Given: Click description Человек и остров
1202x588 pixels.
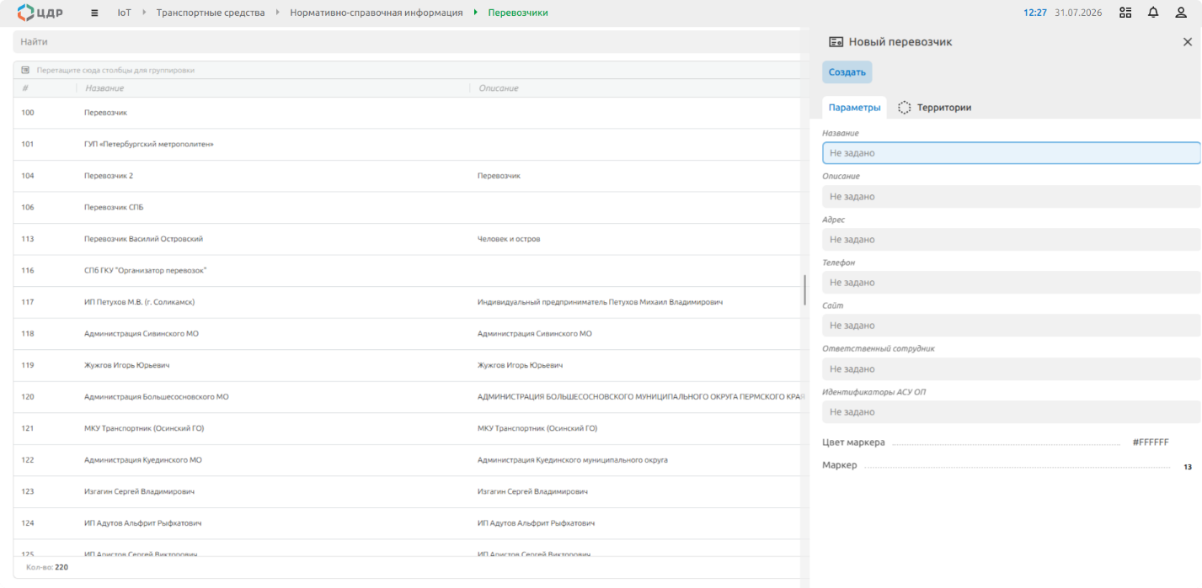Looking at the screenshot, I should tap(509, 239).
